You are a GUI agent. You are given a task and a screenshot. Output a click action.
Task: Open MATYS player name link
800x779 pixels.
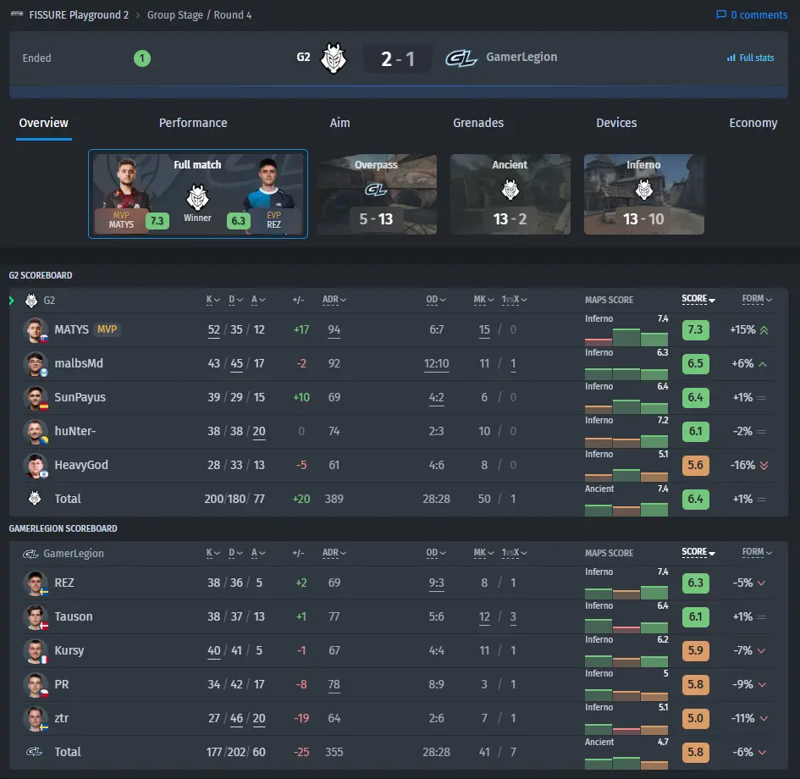point(71,329)
